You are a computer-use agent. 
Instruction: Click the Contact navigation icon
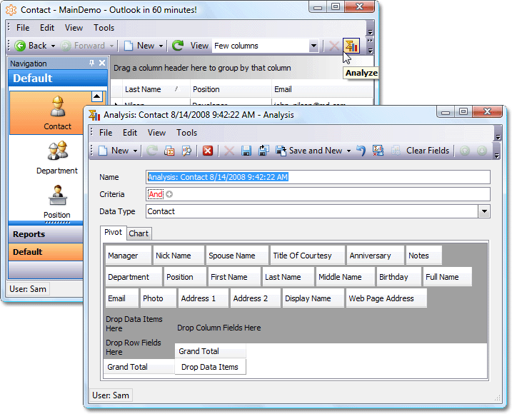(x=57, y=112)
